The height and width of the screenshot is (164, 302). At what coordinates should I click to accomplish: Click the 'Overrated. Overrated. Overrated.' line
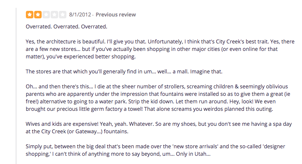point(66,27)
